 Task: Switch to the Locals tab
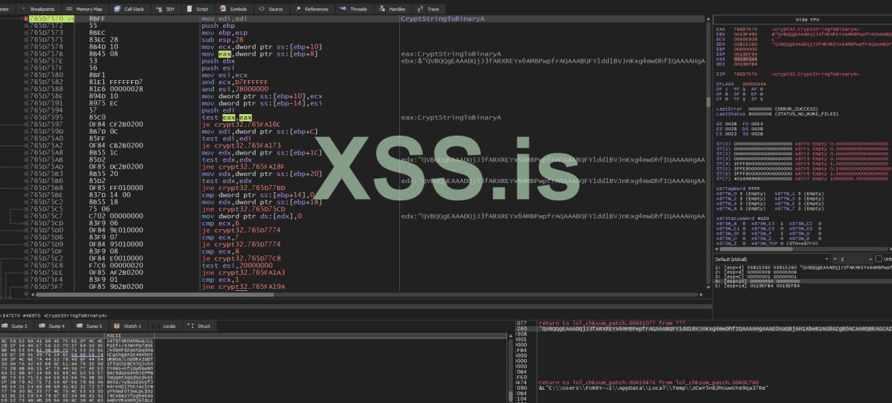[164, 326]
